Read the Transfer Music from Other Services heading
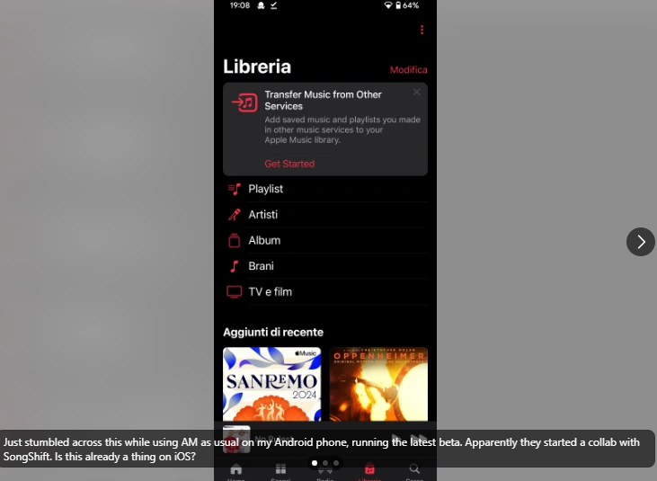Screen dimensions: 657x481 click(323, 100)
